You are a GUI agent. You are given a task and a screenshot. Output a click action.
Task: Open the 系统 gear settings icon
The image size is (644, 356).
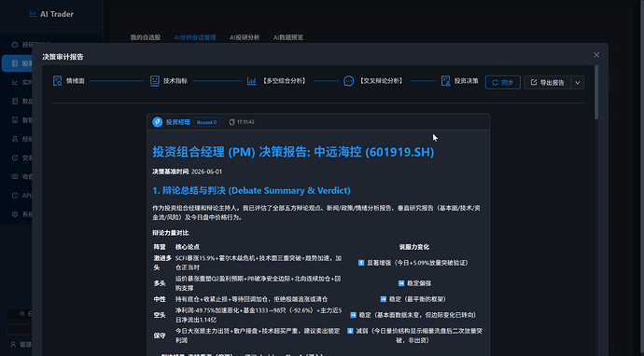coord(15,214)
